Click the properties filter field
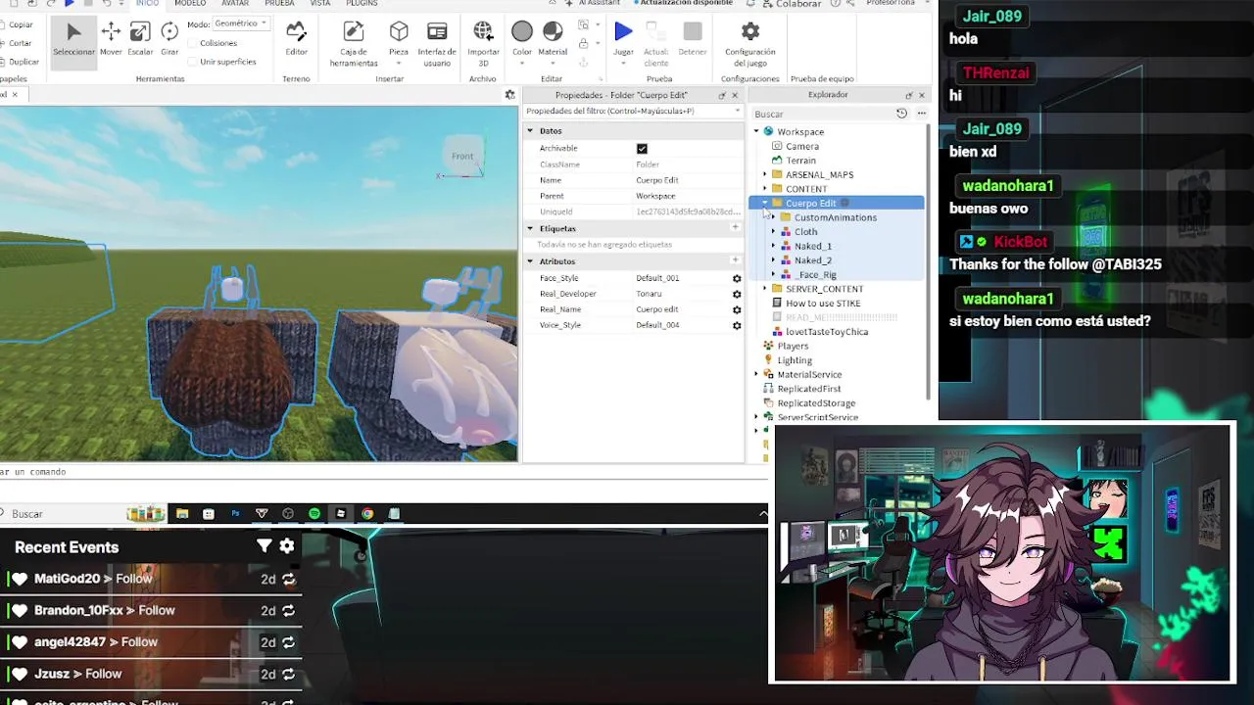Screen dimensions: 1254x705 click(x=633, y=112)
